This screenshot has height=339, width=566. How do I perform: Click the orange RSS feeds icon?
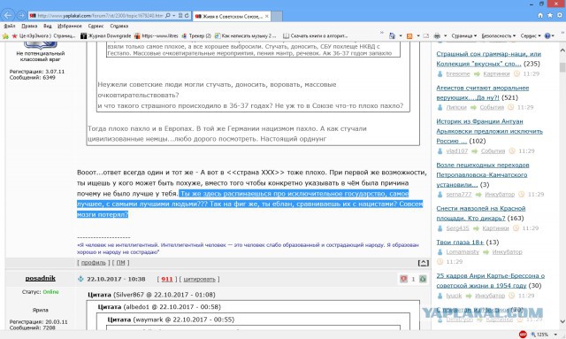coord(409,35)
